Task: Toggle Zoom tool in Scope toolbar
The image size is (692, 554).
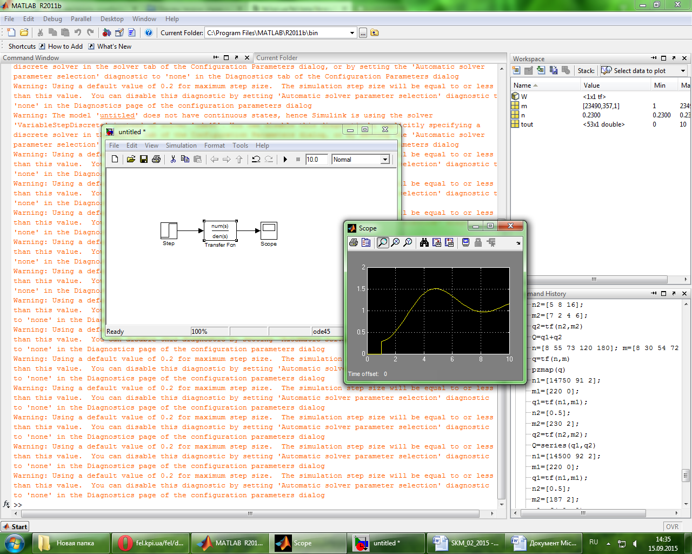Action: point(383,242)
